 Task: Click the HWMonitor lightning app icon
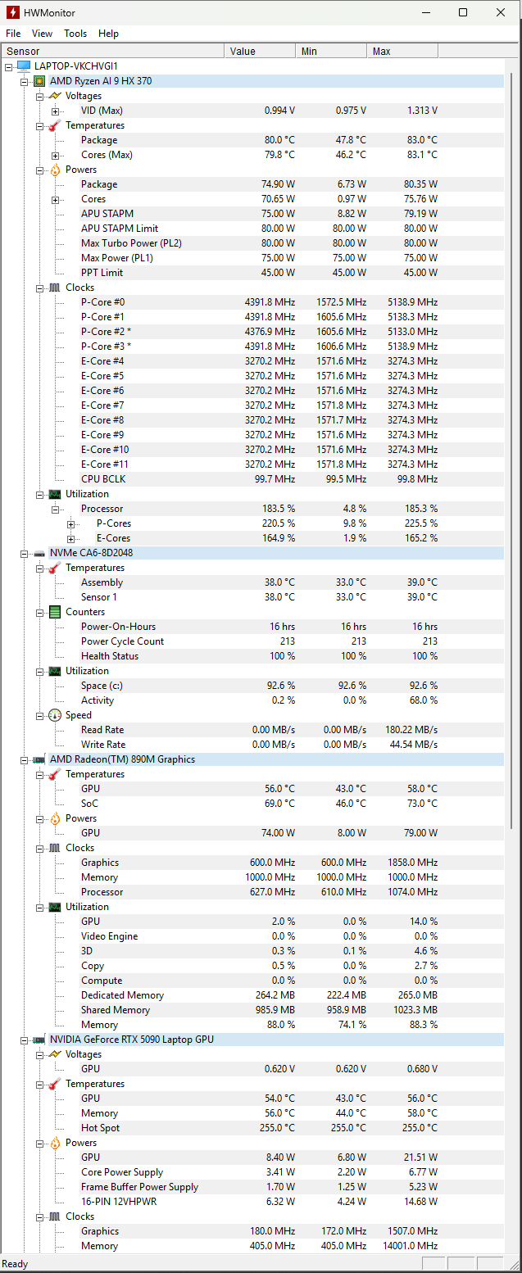(12, 12)
